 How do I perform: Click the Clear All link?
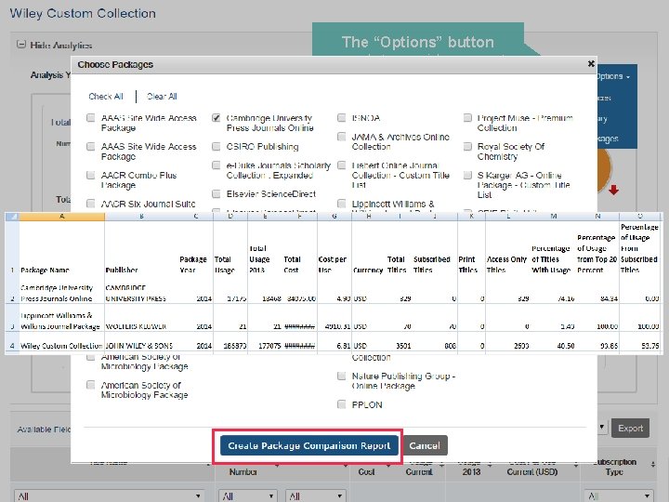coord(162,97)
